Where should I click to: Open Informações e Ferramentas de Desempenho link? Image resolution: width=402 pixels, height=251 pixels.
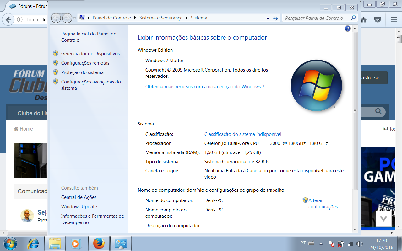pyautogui.click(x=93, y=219)
